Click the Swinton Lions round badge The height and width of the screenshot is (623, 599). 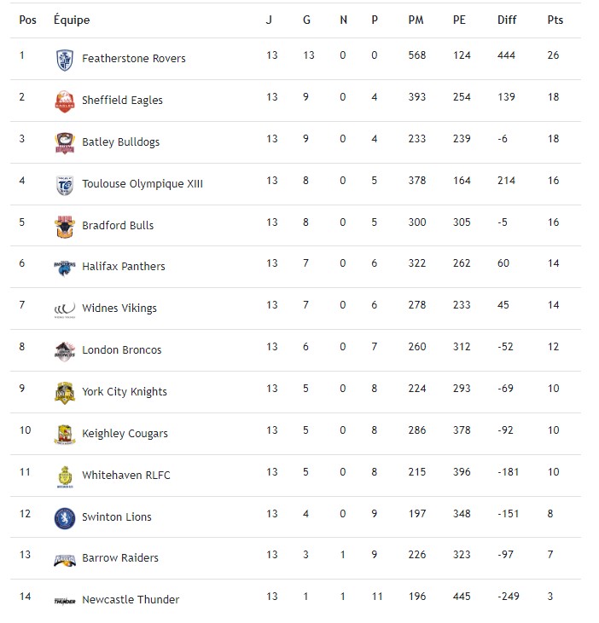pyautogui.click(x=65, y=517)
